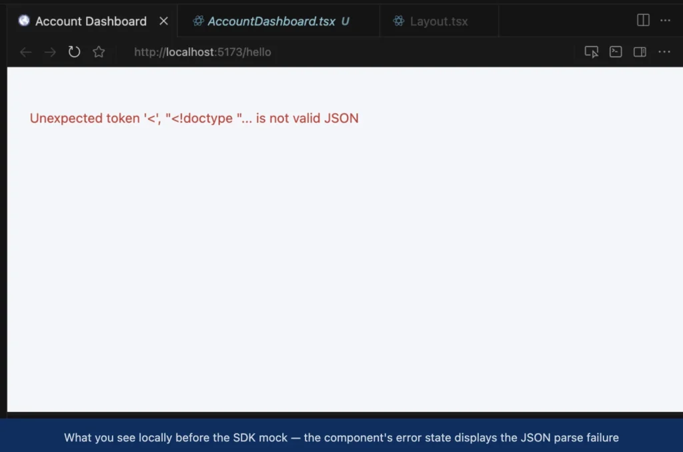This screenshot has width=683, height=452.
Task: Click the browser back arrow
Action: point(26,52)
